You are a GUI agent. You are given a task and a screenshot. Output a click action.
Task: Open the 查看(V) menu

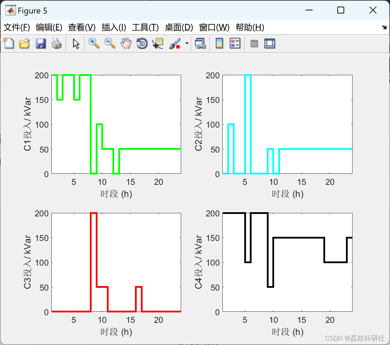(x=82, y=27)
